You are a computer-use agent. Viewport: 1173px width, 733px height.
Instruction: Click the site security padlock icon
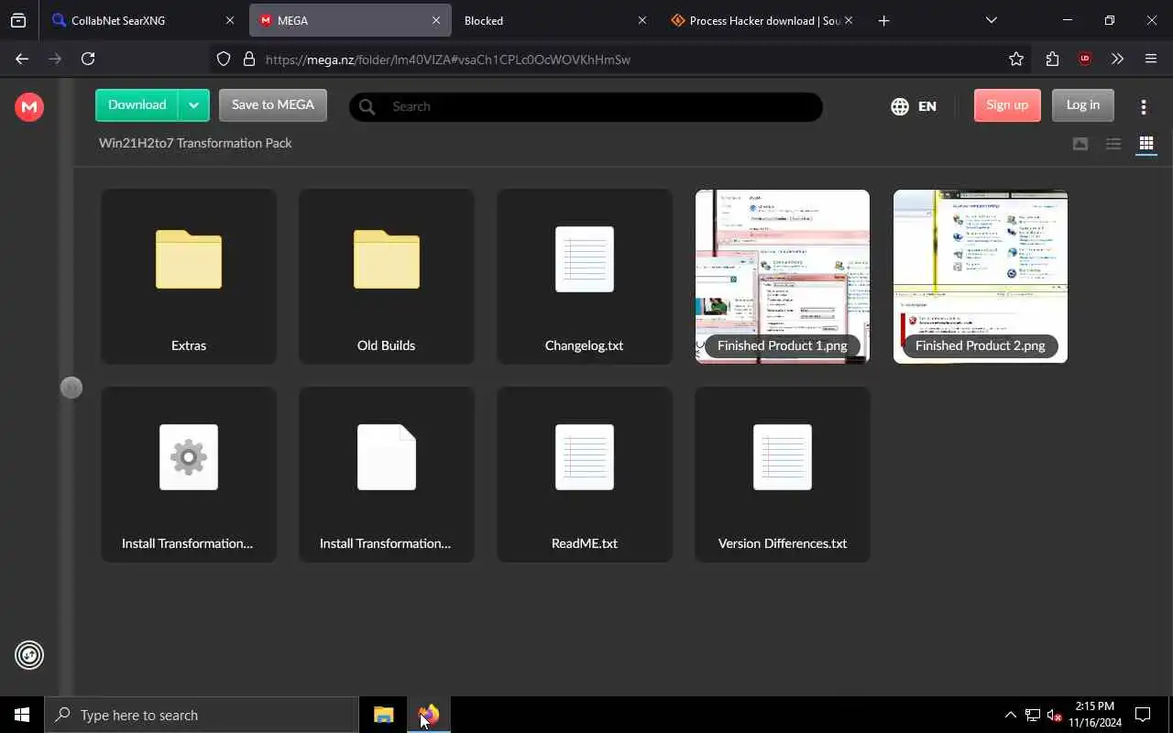click(x=248, y=59)
